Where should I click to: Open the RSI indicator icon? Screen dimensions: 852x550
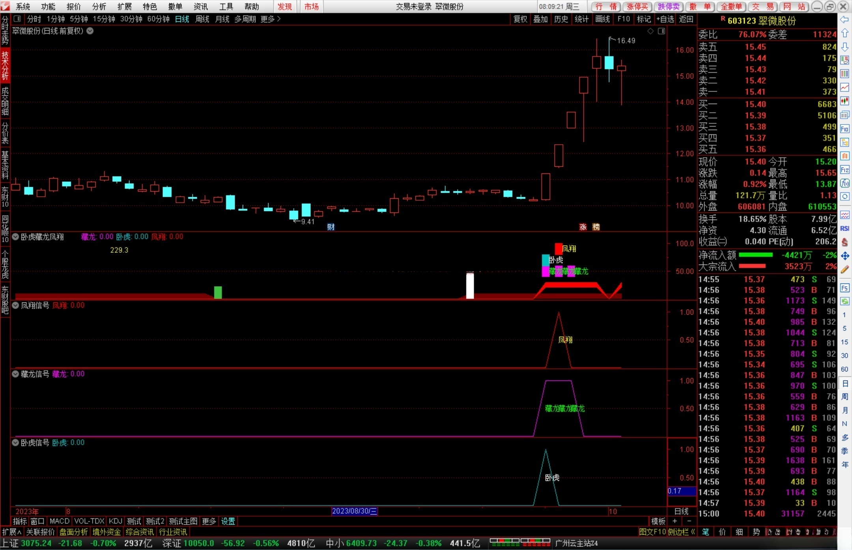point(845,228)
